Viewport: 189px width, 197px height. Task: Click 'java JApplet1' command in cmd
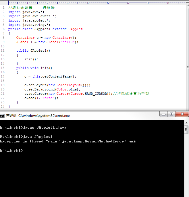click(x=38, y=137)
